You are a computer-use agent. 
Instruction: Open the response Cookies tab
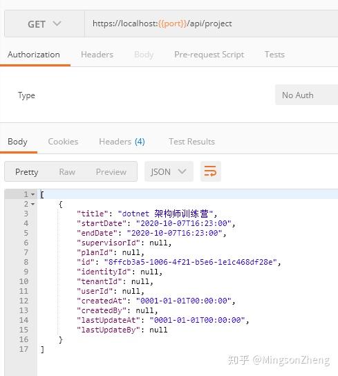[x=63, y=142]
